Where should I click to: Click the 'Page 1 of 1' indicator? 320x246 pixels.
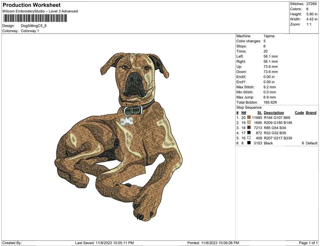[x=308, y=243]
